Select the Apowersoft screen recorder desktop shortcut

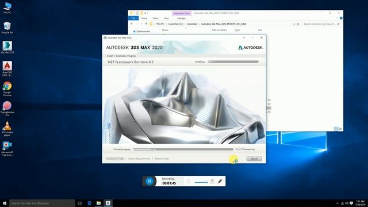(x=7, y=148)
